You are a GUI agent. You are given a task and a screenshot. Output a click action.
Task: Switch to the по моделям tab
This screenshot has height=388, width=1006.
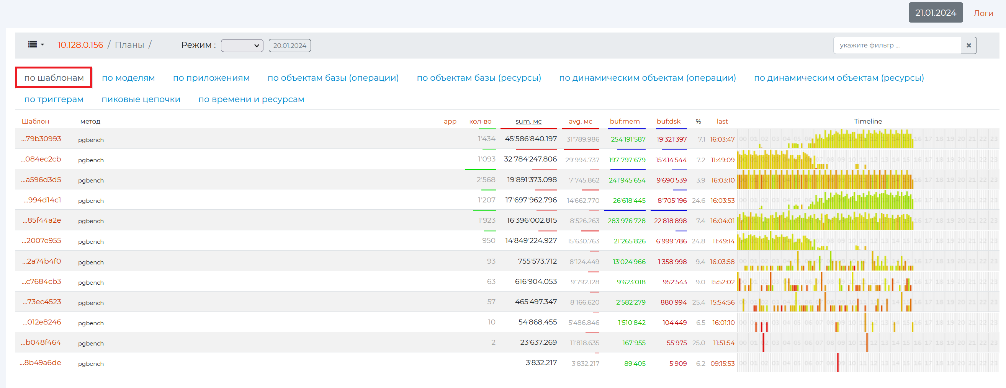tap(128, 78)
